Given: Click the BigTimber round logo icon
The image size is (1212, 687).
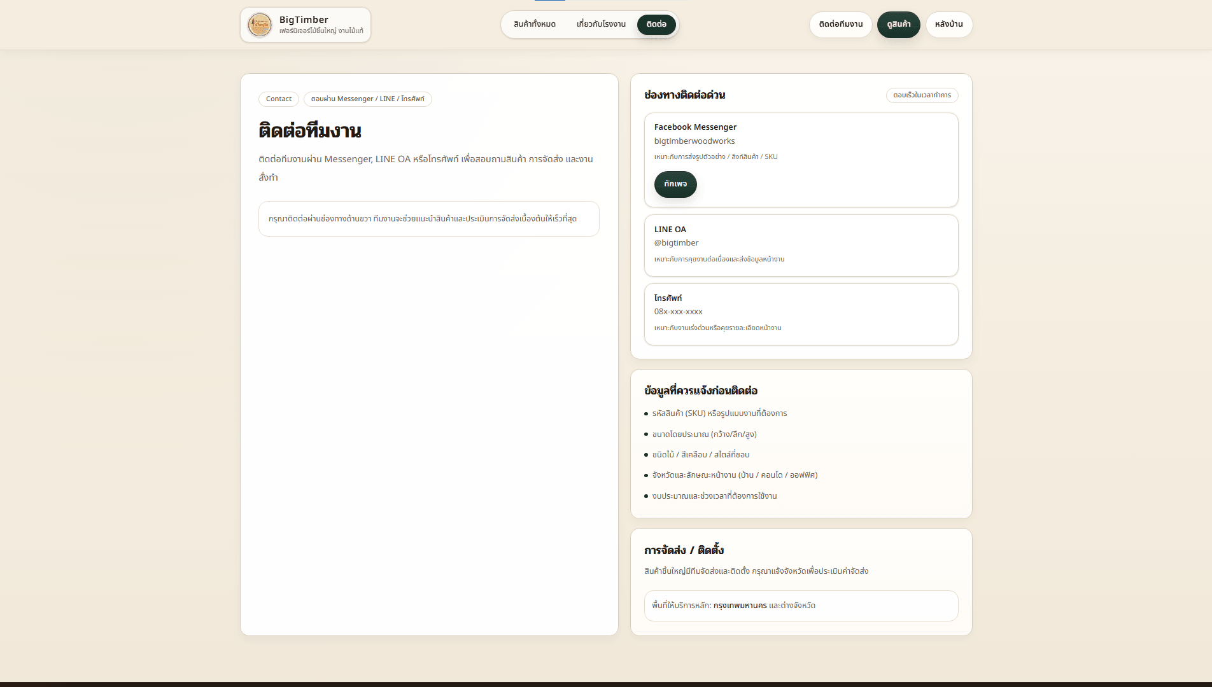Looking at the screenshot, I should pos(259,25).
